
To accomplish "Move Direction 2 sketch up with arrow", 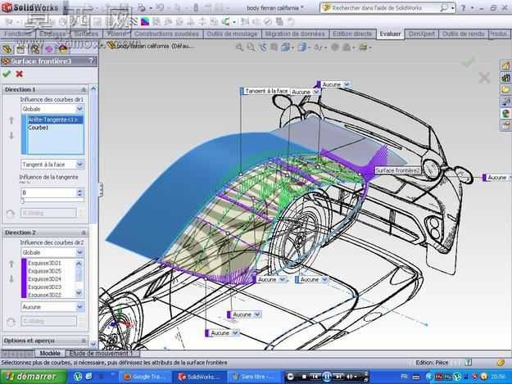I will pos(11,264).
